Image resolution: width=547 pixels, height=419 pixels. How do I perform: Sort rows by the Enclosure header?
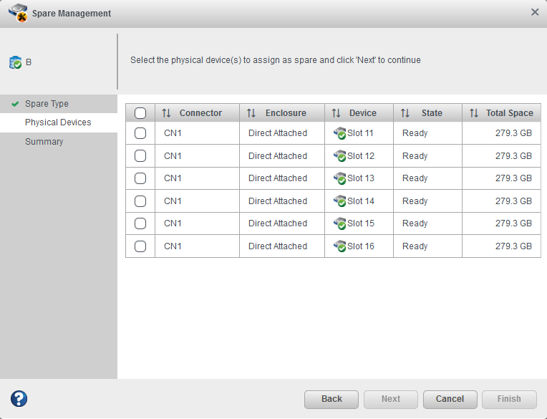pyautogui.click(x=285, y=113)
